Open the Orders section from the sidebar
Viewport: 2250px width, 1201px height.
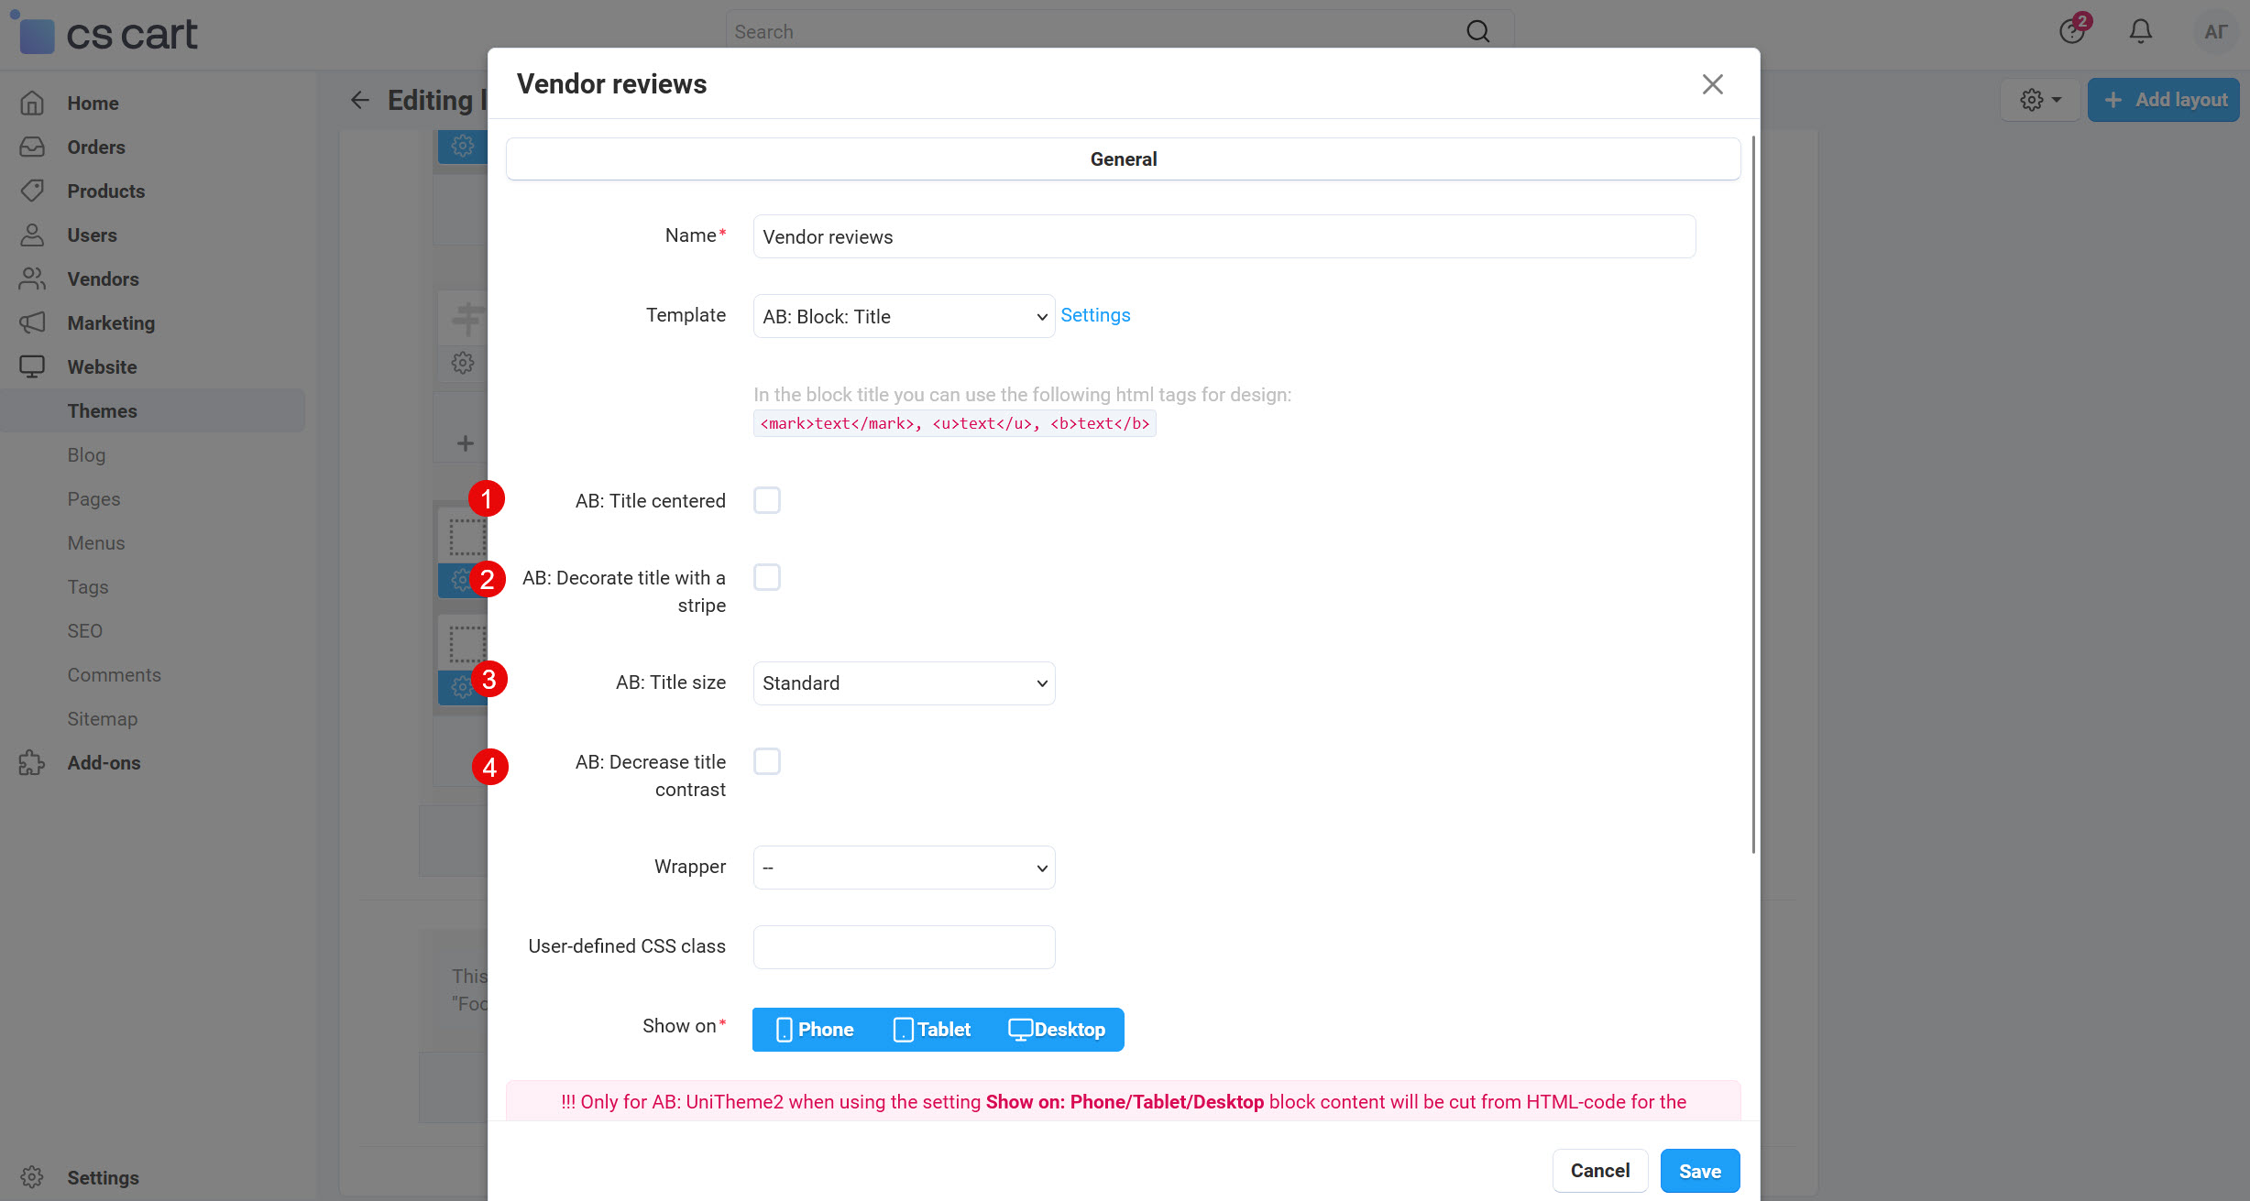point(95,147)
